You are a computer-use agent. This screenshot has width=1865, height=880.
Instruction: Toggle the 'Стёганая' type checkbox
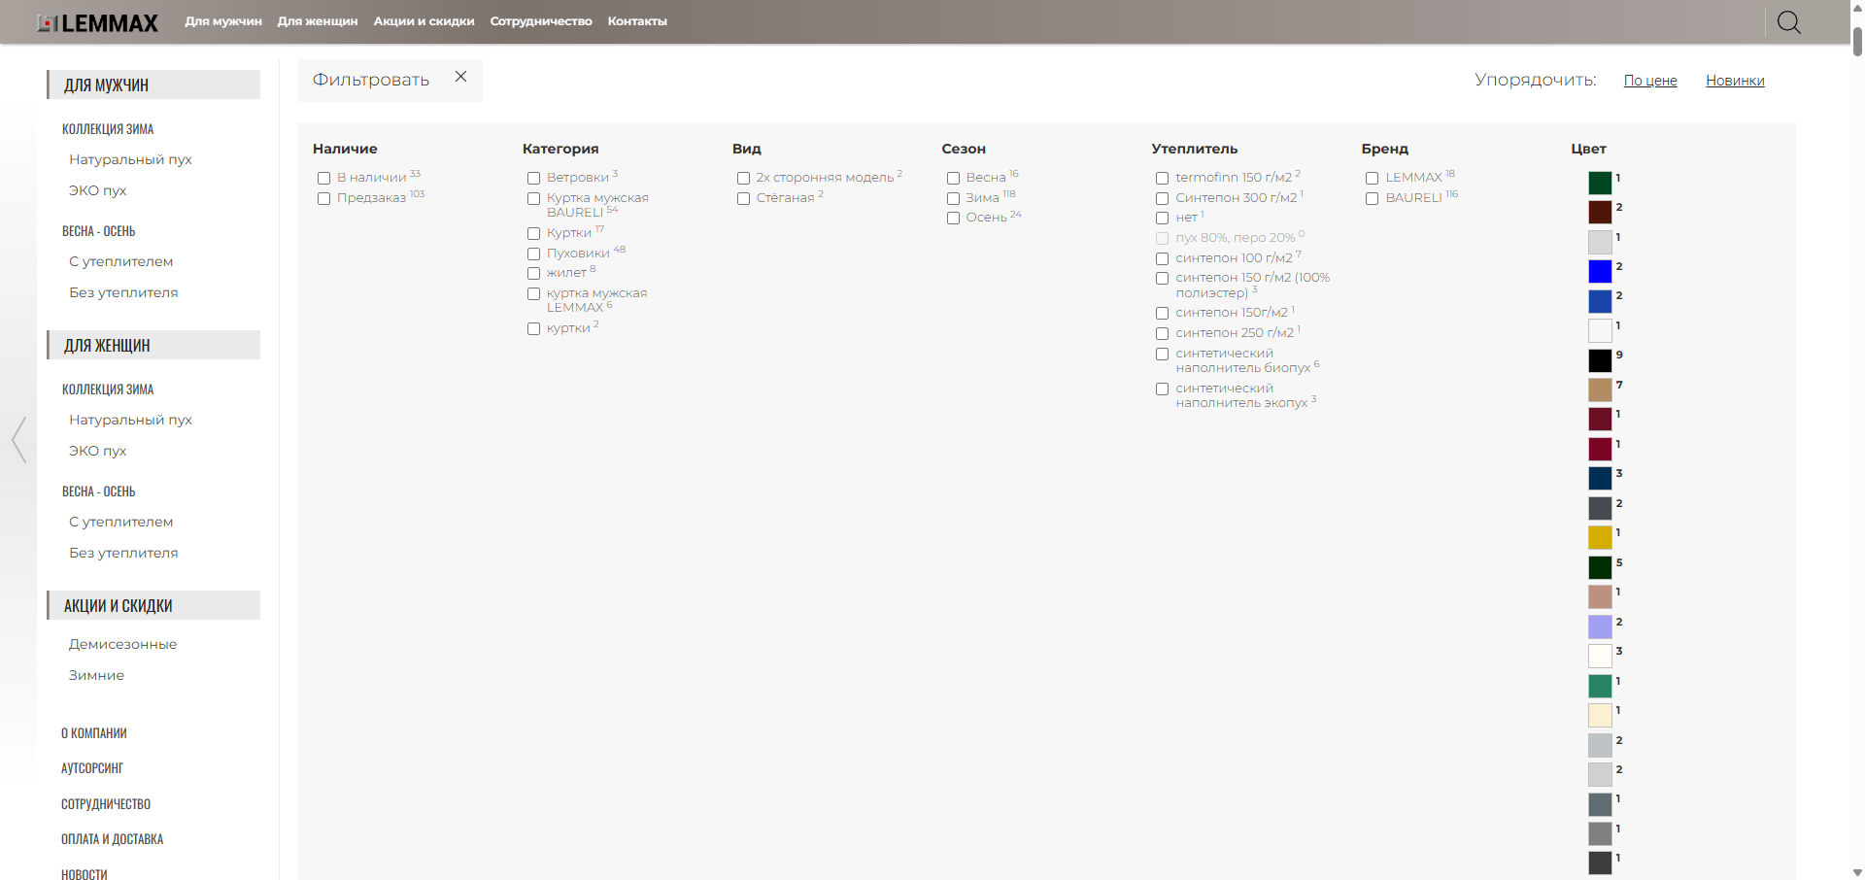[743, 198]
